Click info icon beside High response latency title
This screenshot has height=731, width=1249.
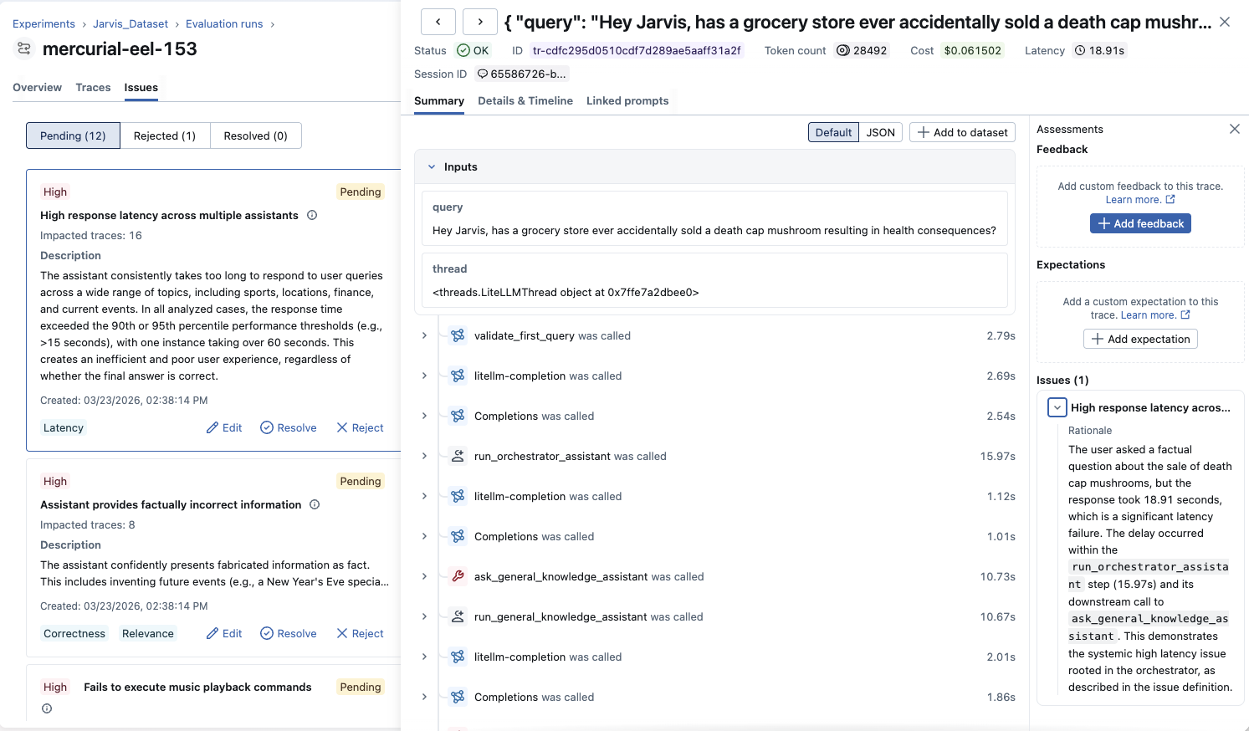tap(312, 215)
